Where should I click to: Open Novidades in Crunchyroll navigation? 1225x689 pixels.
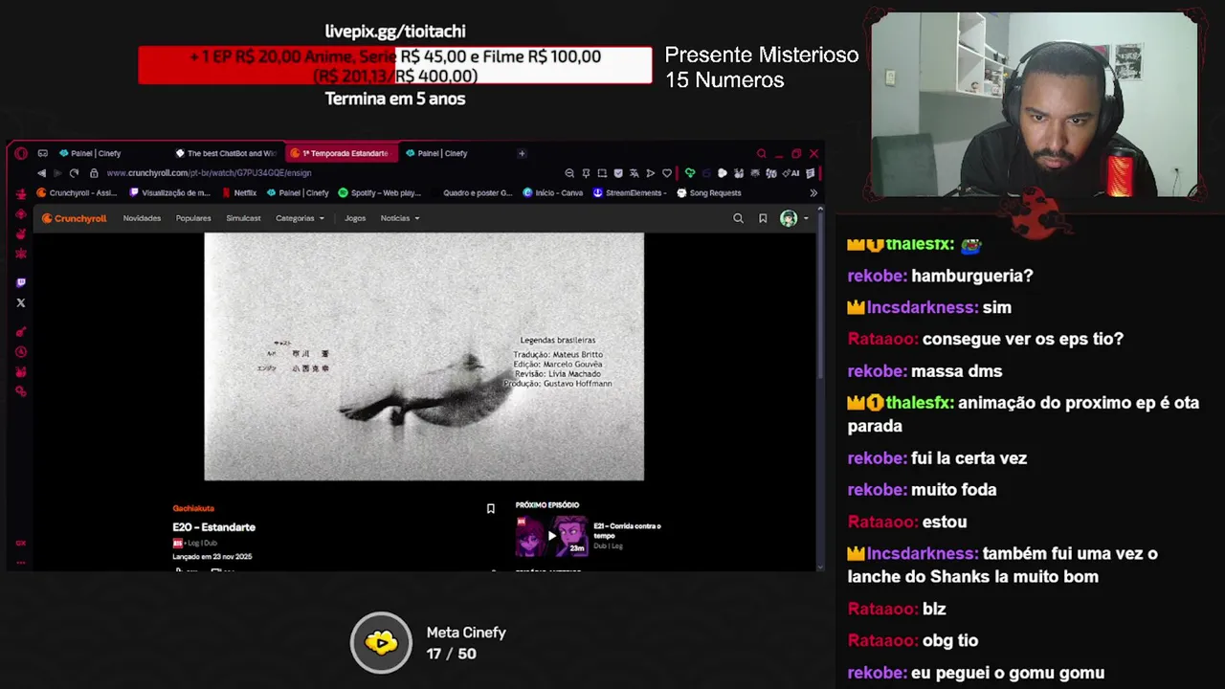pos(142,218)
